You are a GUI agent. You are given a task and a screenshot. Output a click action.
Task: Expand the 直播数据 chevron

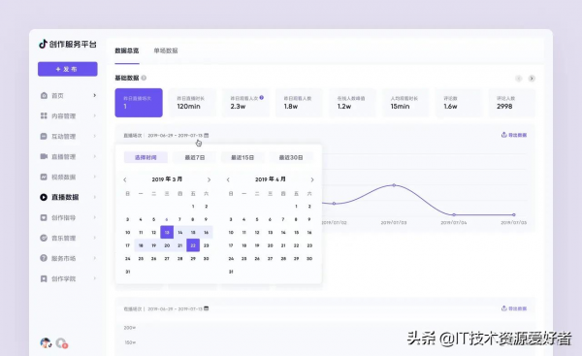tap(95, 197)
